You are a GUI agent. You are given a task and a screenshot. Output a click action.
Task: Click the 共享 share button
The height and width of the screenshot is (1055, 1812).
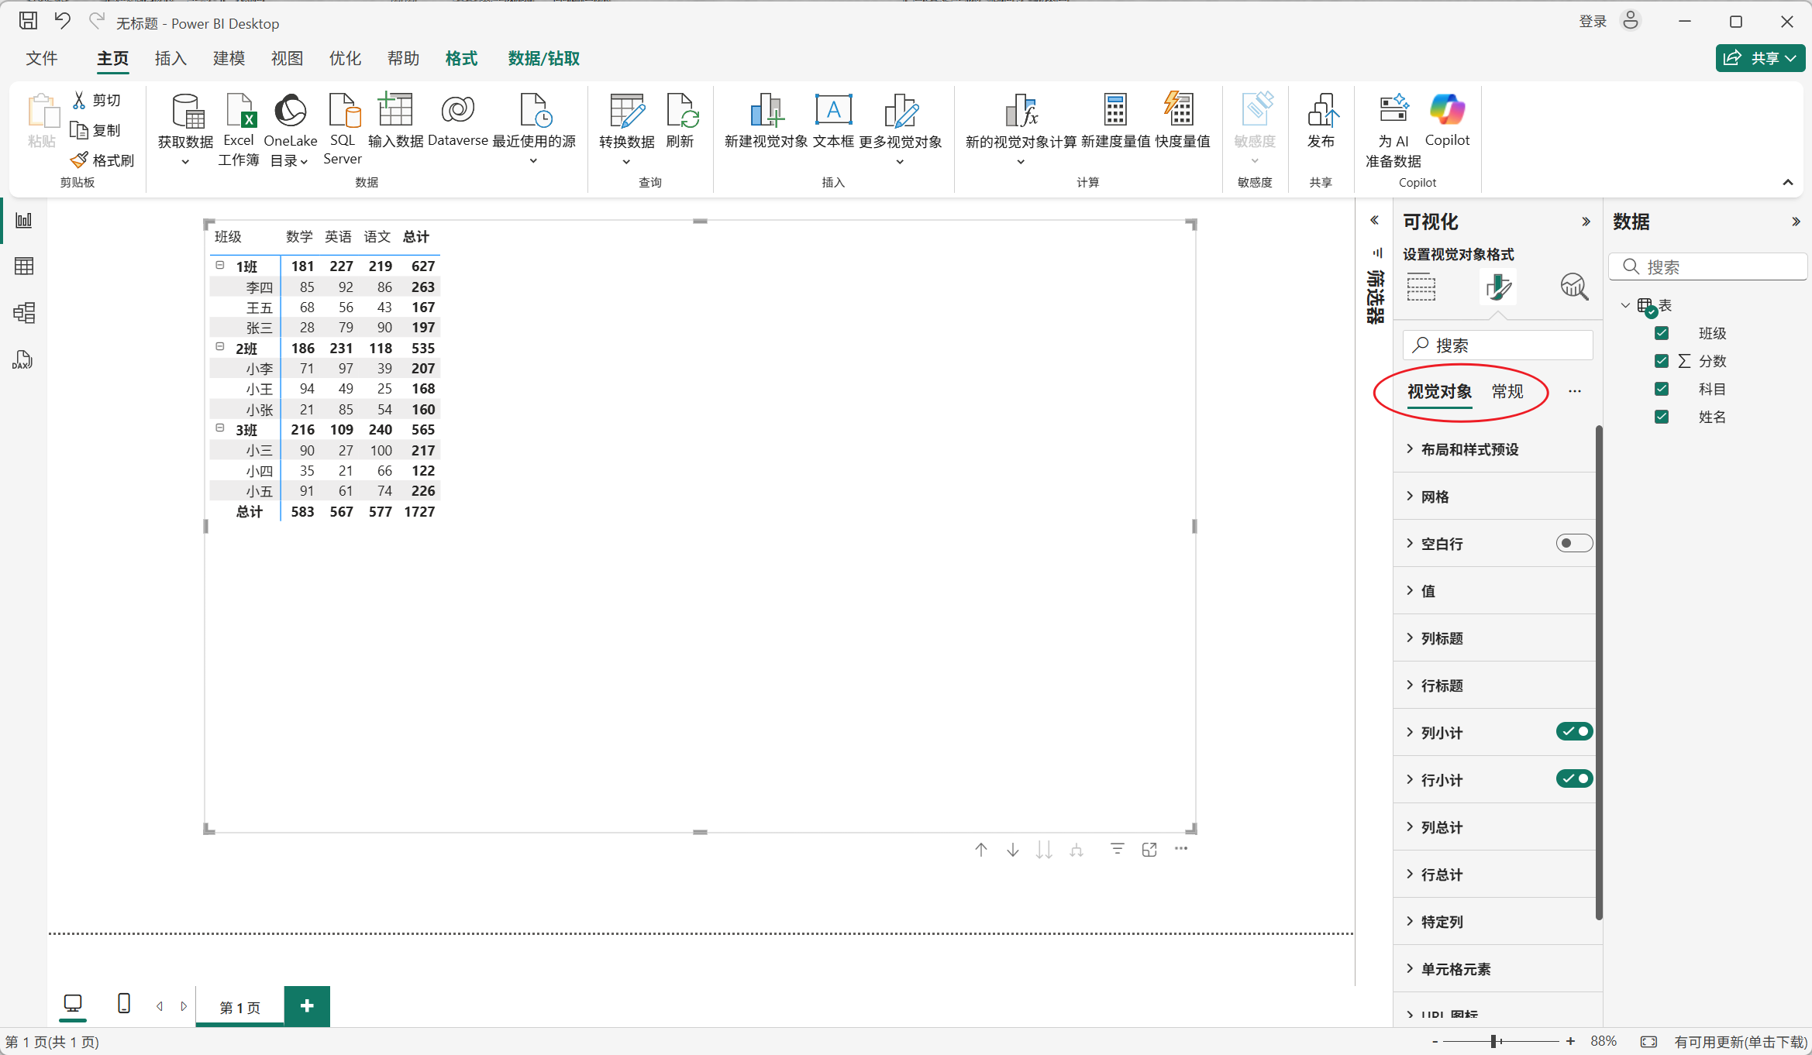pos(1759,59)
